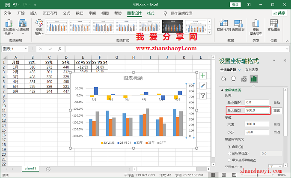The width and height of the screenshot is (291, 178).
Task: Click 自动 button beside minor unit
Action: point(277,132)
